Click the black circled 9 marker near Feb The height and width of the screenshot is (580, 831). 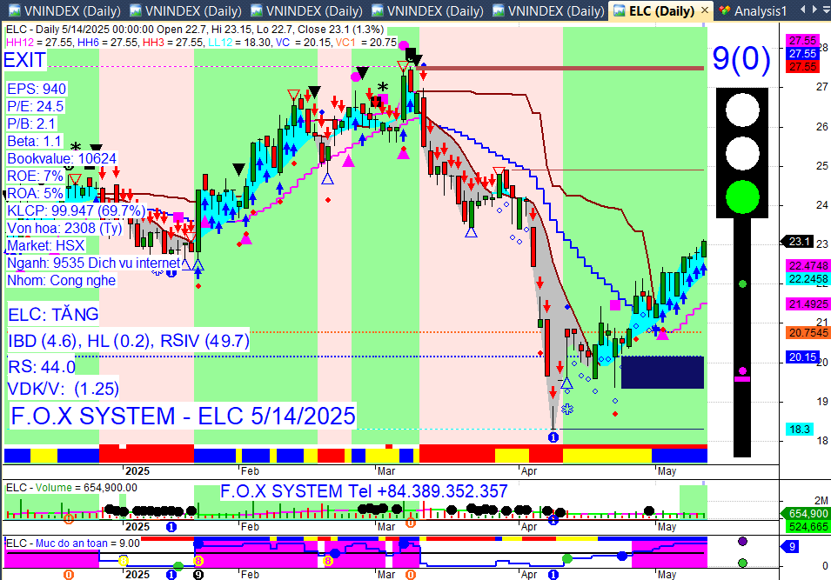tap(198, 574)
